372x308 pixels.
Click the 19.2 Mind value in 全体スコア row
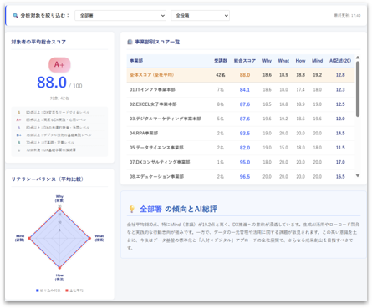pos(317,75)
